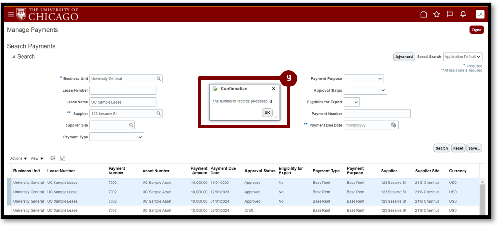Open the Approval Status dropdown
This screenshot has width=499, height=226.
coord(366,90)
